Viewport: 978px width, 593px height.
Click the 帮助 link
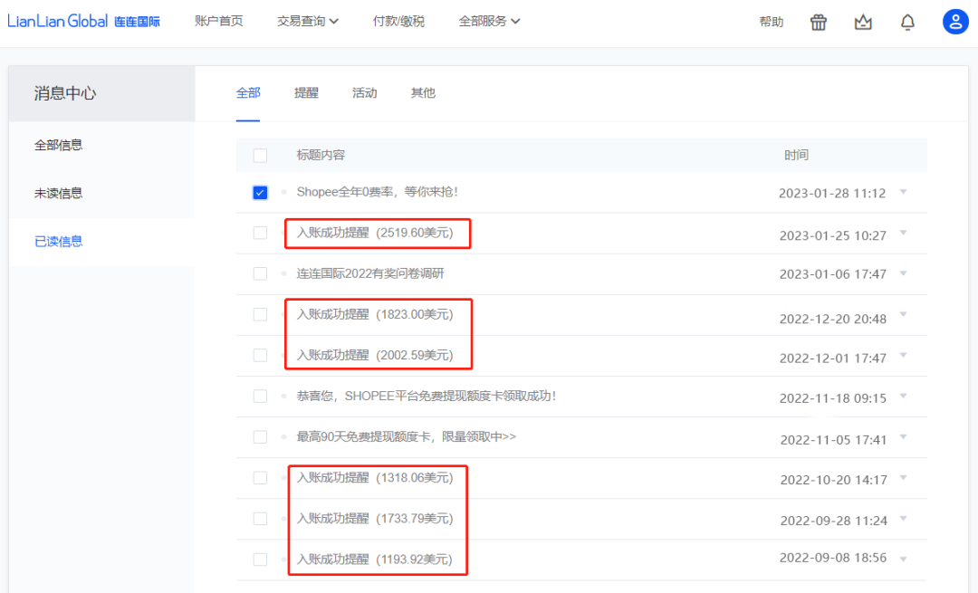point(771,22)
